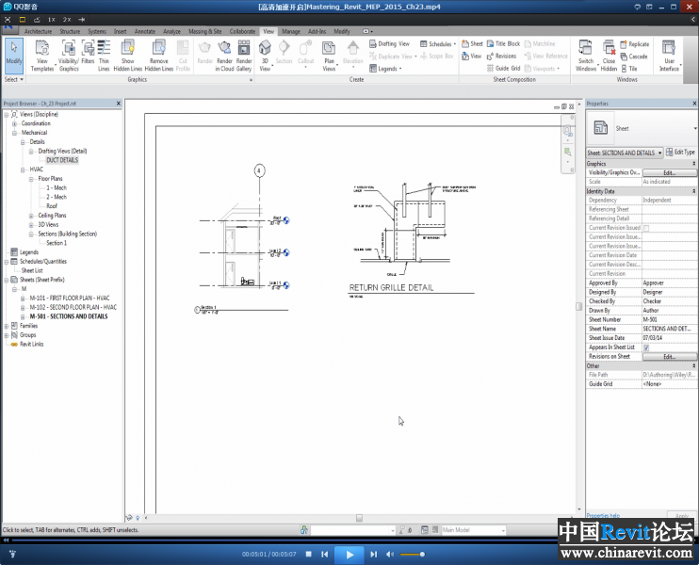Open the Plan Views tool

[x=329, y=56]
